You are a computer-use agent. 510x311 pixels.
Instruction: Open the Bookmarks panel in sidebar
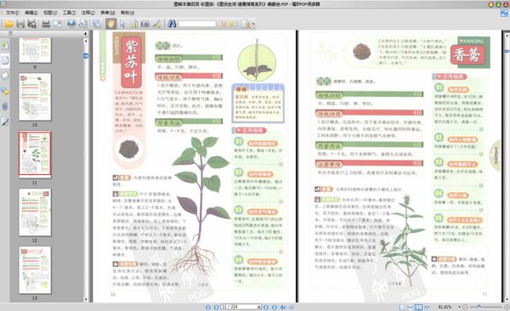5,45
